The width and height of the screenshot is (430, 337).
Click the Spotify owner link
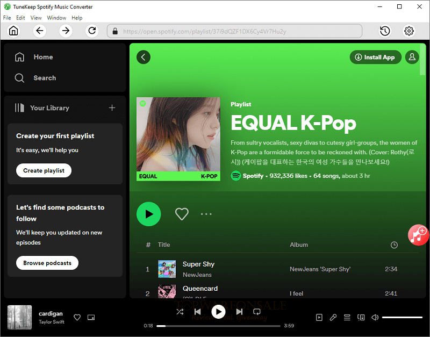tap(253, 176)
